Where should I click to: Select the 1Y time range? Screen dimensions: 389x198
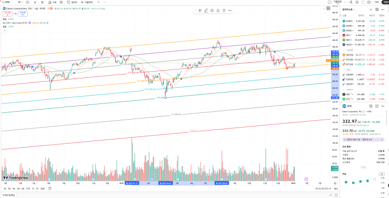pos(33,189)
